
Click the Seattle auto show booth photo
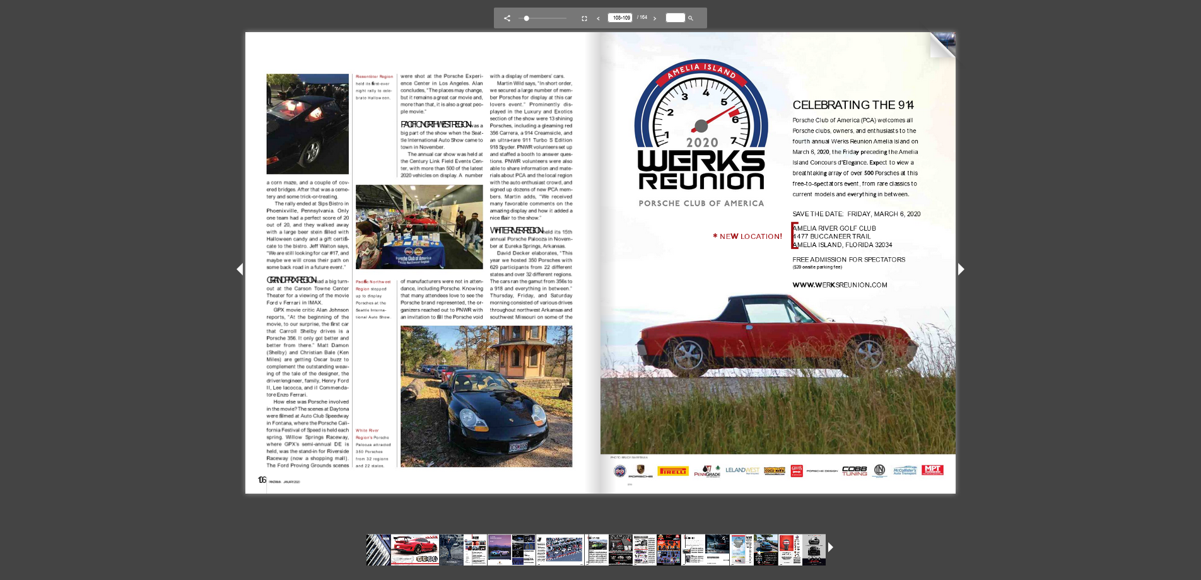(x=419, y=227)
